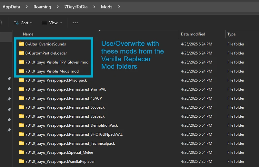Click 7D1.0_Izayo_WeaponpackRemastered_762pack name
This screenshot has width=259, height=167.
pyautogui.click(x=65, y=116)
